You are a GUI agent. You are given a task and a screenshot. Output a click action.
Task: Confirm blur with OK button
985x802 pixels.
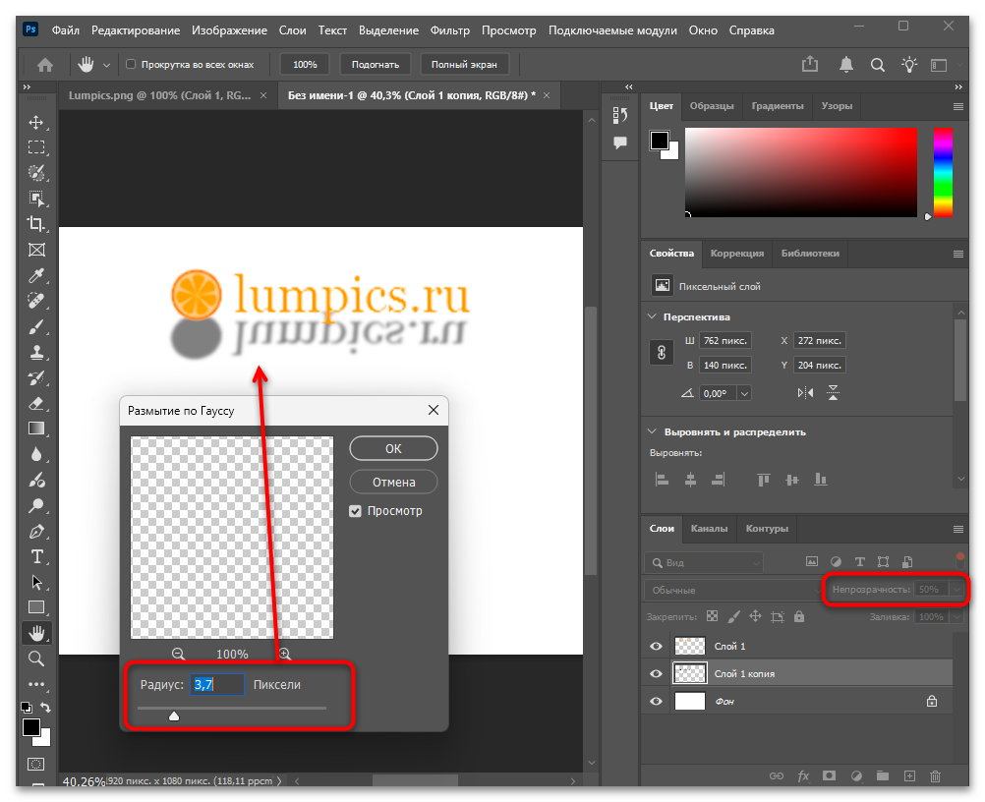tap(393, 448)
